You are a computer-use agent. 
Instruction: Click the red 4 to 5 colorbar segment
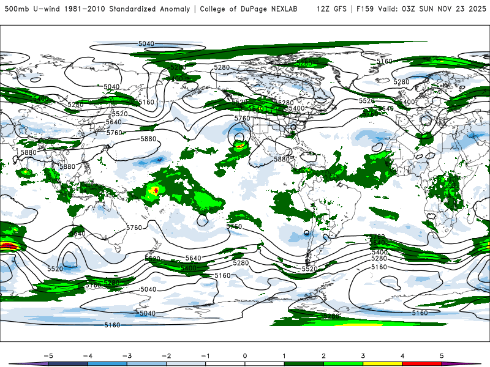[x=422, y=364]
